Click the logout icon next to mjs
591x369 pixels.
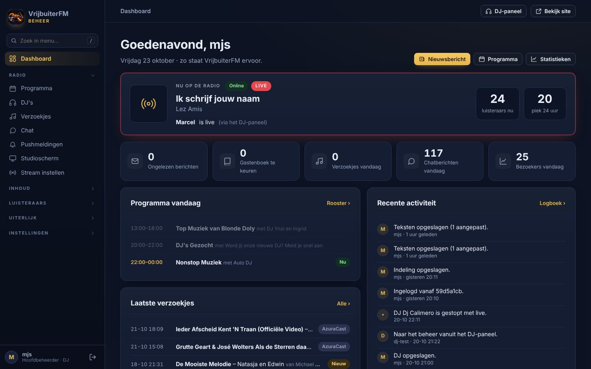point(93,357)
